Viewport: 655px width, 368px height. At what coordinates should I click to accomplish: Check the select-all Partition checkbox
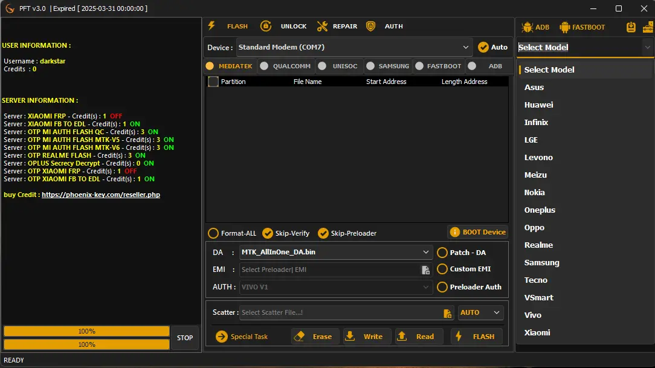tap(213, 82)
